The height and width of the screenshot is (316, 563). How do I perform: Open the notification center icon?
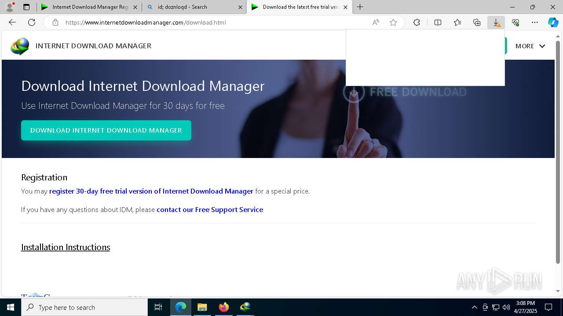(548, 307)
